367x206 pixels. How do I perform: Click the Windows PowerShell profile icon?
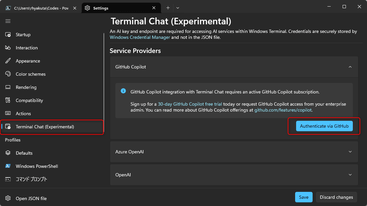click(x=8, y=166)
